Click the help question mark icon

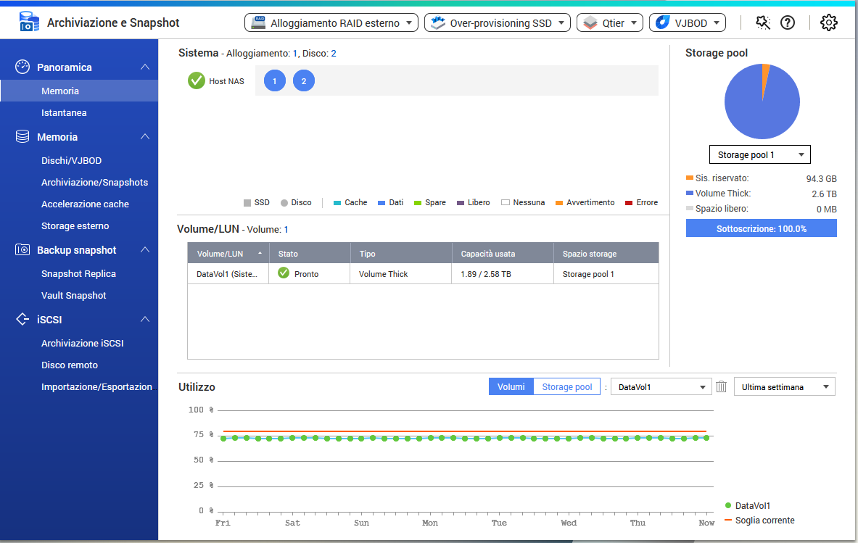[788, 23]
